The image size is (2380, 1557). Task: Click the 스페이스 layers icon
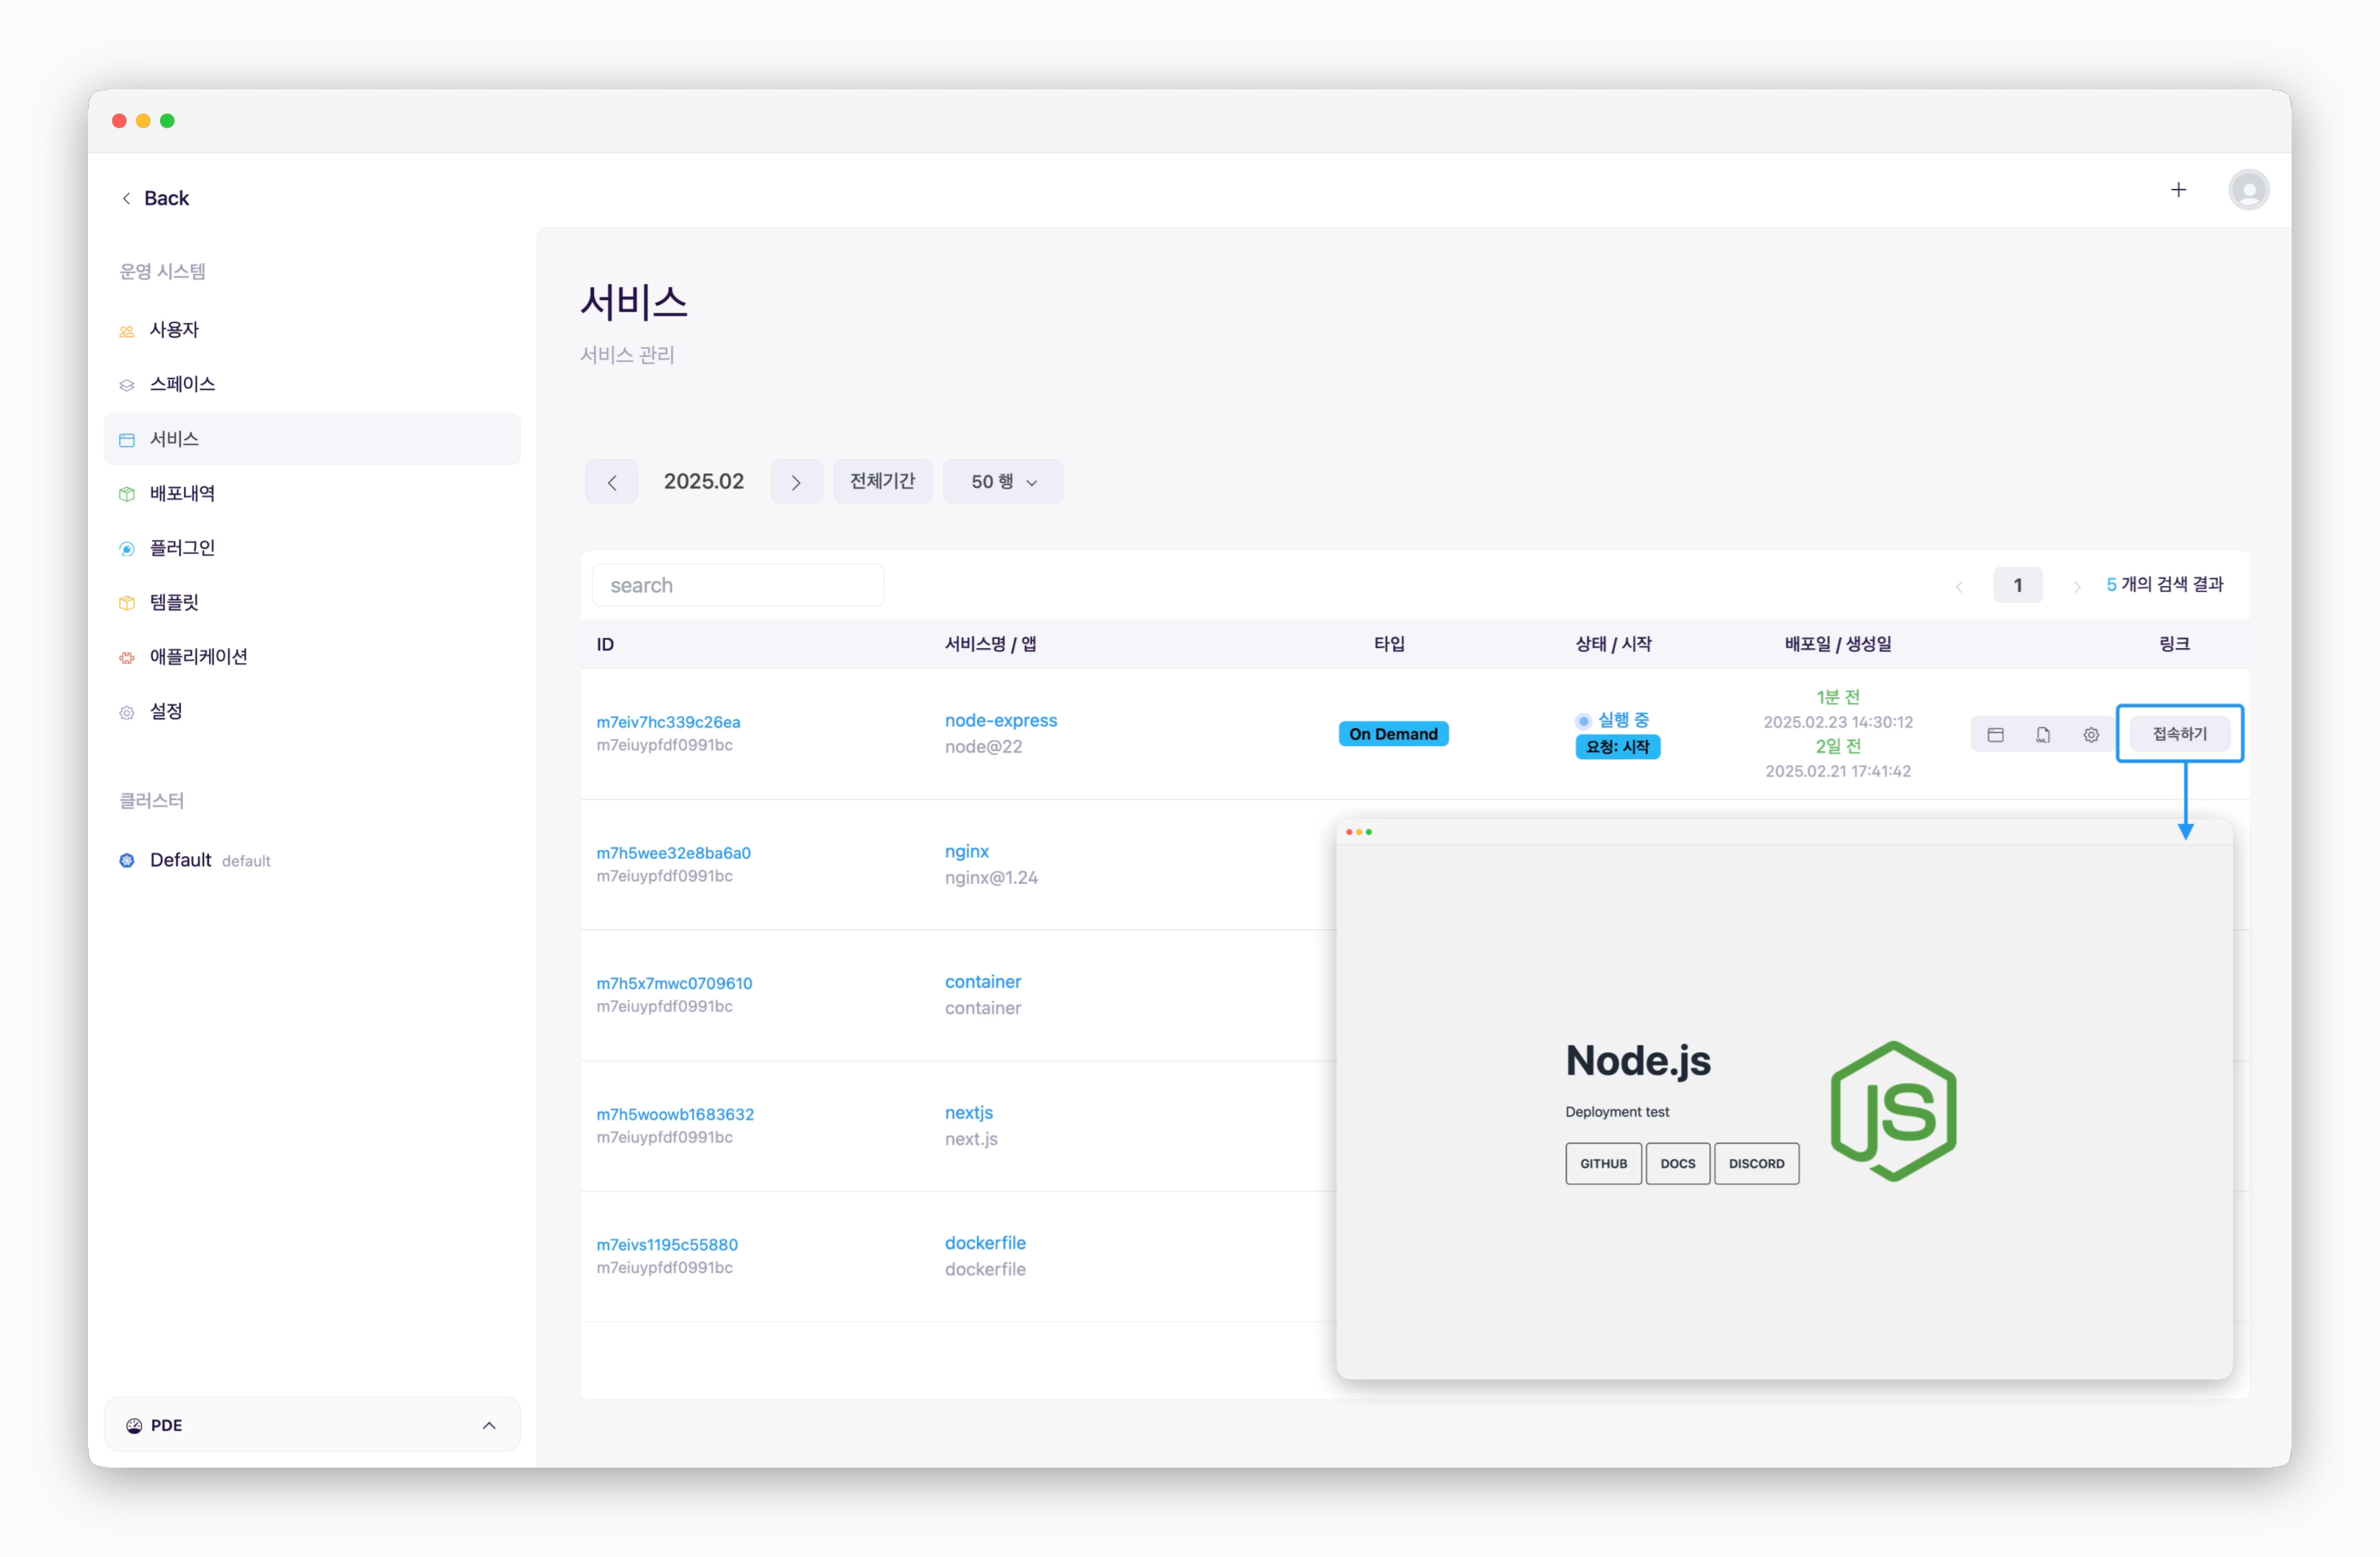127,385
